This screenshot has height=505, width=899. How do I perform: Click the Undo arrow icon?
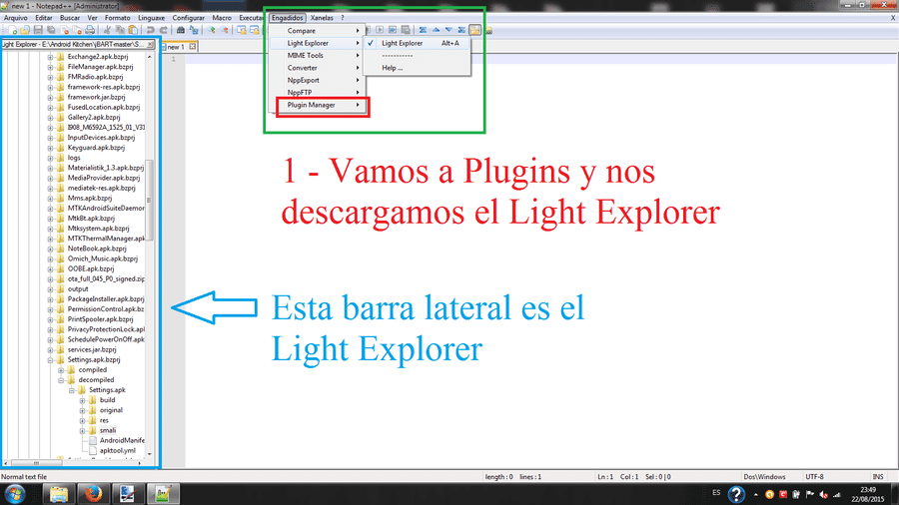[x=150, y=30]
